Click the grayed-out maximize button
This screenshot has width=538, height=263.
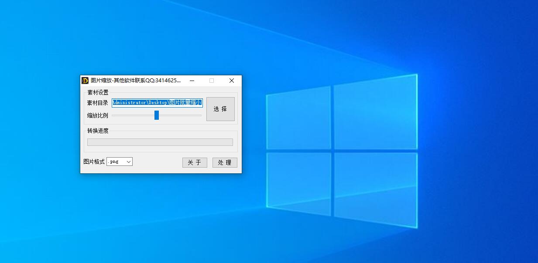pyautogui.click(x=212, y=81)
